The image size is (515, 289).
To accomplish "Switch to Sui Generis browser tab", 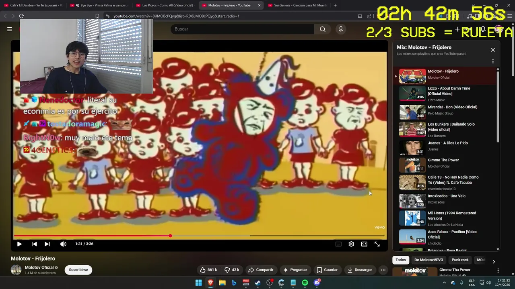I will pyautogui.click(x=297, y=5).
